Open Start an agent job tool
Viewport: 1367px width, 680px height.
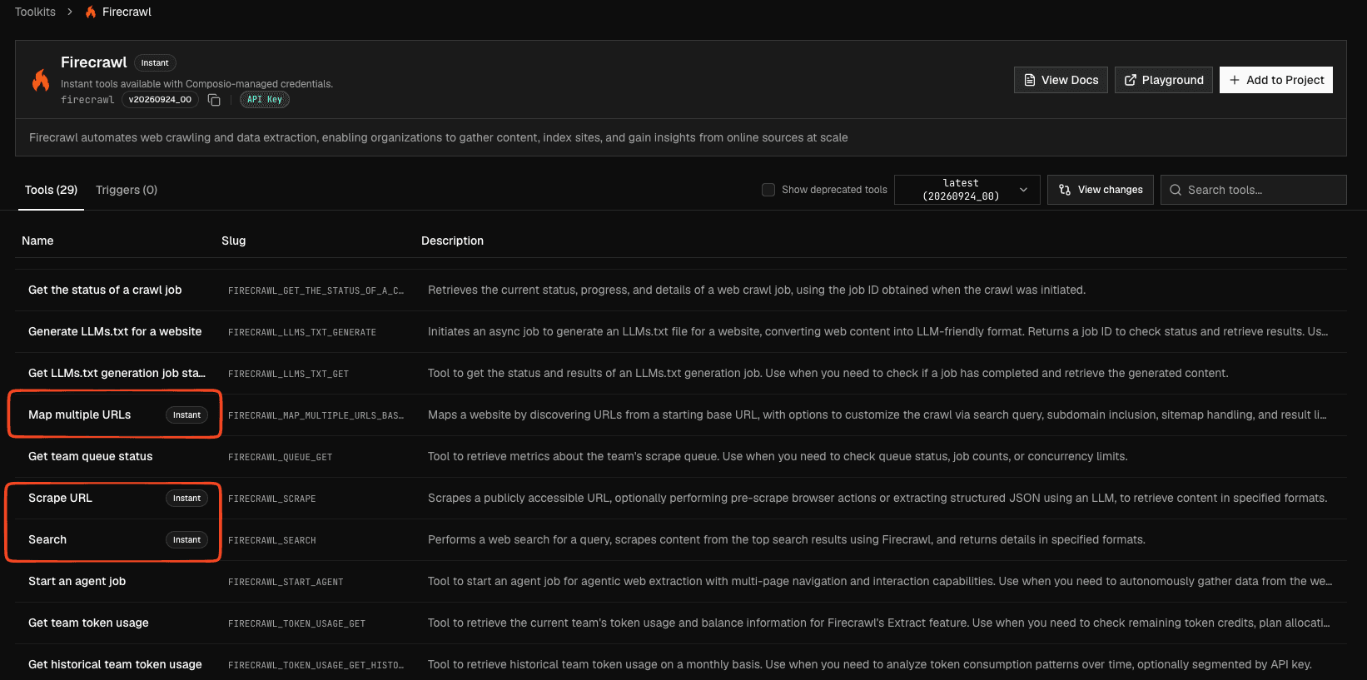click(77, 581)
